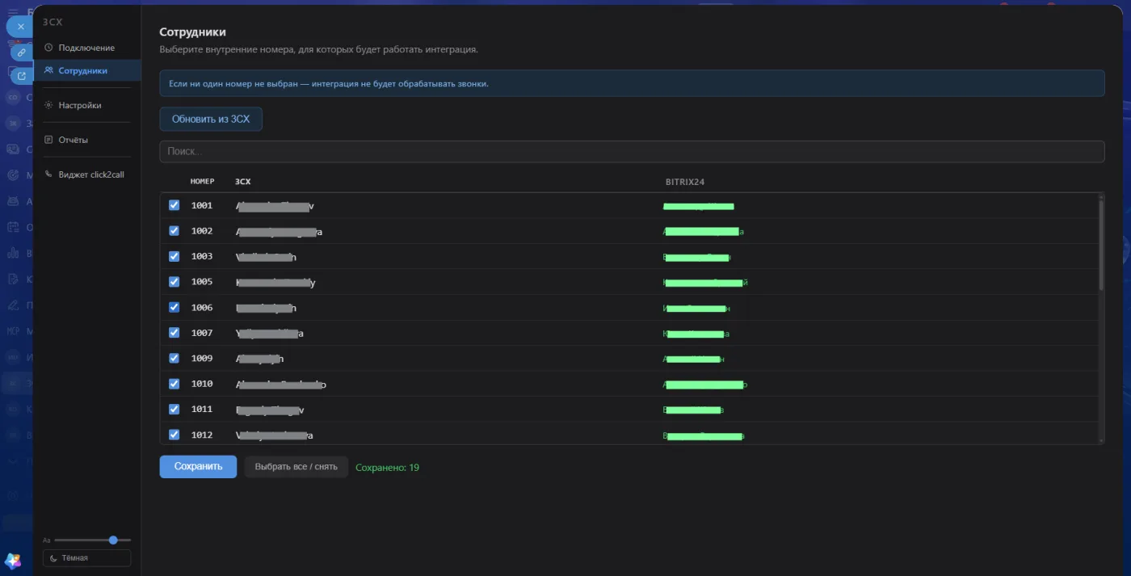Uncheck the checkbox for extension 1001
1131x576 pixels.
(174, 205)
